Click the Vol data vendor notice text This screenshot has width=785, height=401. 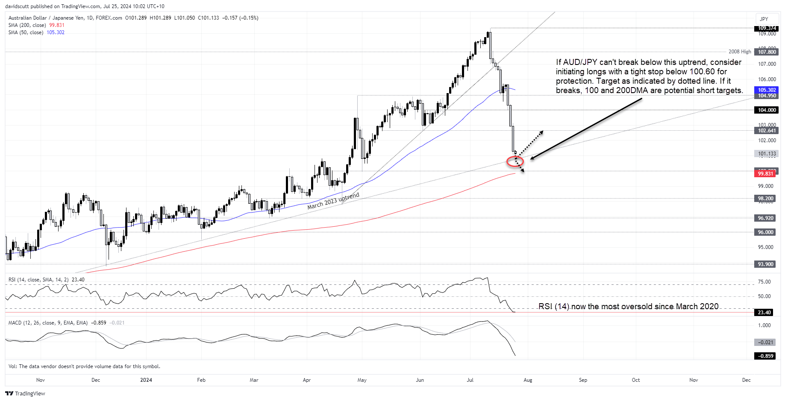85,366
